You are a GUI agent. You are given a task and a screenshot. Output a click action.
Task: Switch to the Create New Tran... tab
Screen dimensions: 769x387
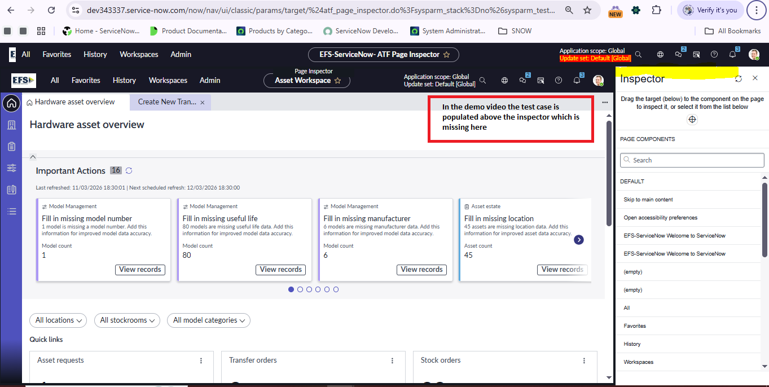pyautogui.click(x=167, y=102)
